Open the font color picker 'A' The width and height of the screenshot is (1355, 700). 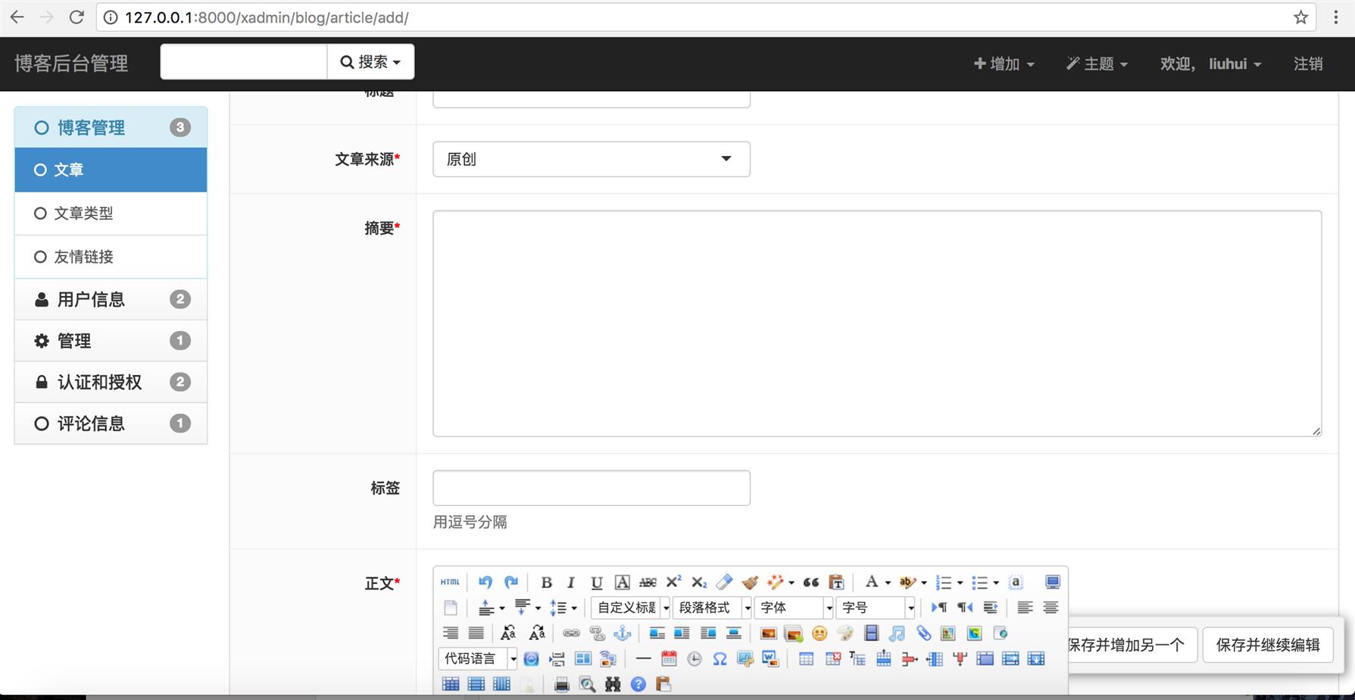point(872,582)
